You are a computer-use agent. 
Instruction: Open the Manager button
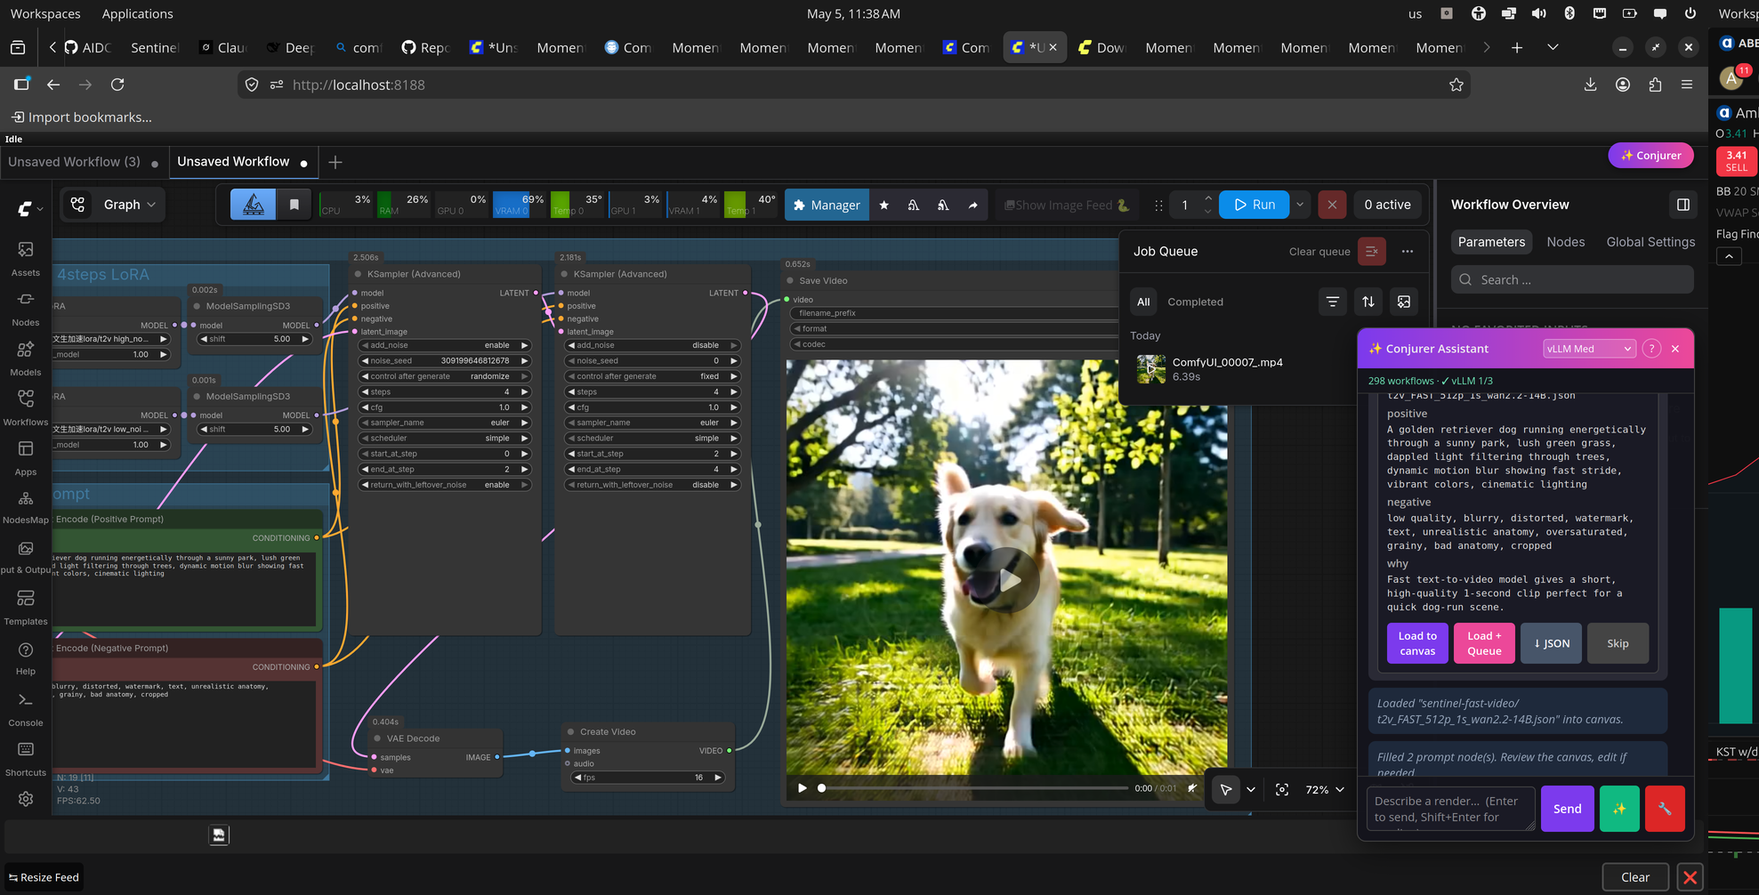pyautogui.click(x=827, y=205)
